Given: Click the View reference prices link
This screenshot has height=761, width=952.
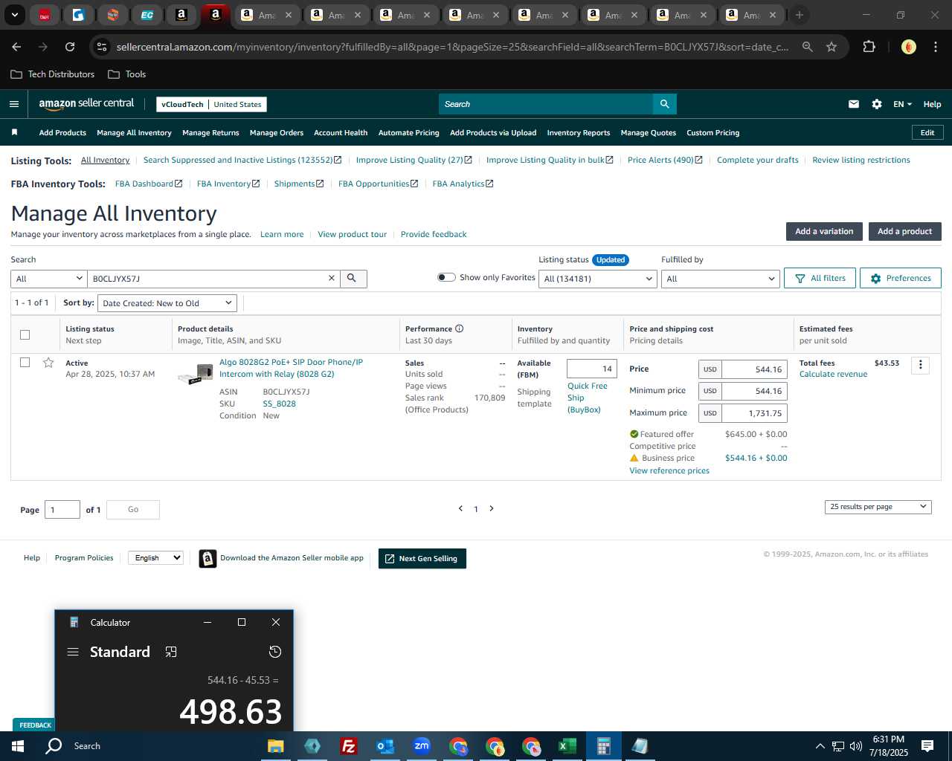Looking at the screenshot, I should tap(669, 470).
